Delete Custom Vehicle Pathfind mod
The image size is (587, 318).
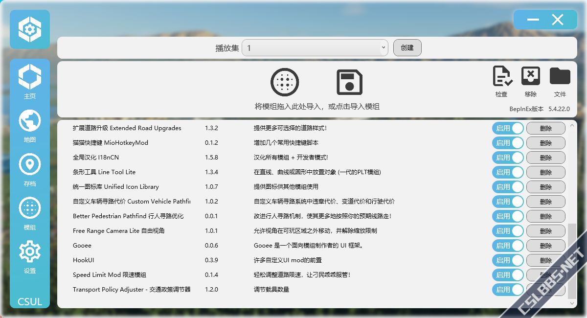(x=546, y=202)
